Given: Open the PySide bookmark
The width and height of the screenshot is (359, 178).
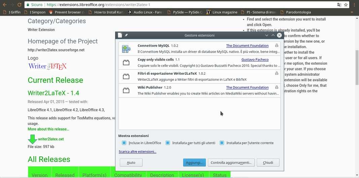Looking at the screenshot, I should click(185, 12).
